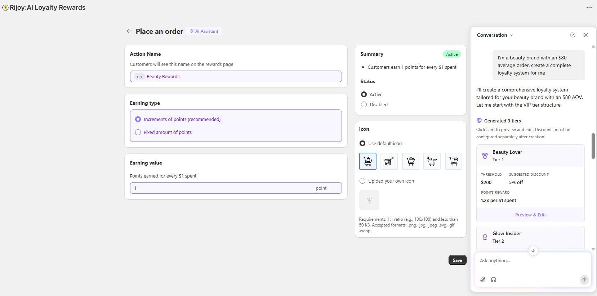Click the Beauty Lover medal icon

pos(485,156)
